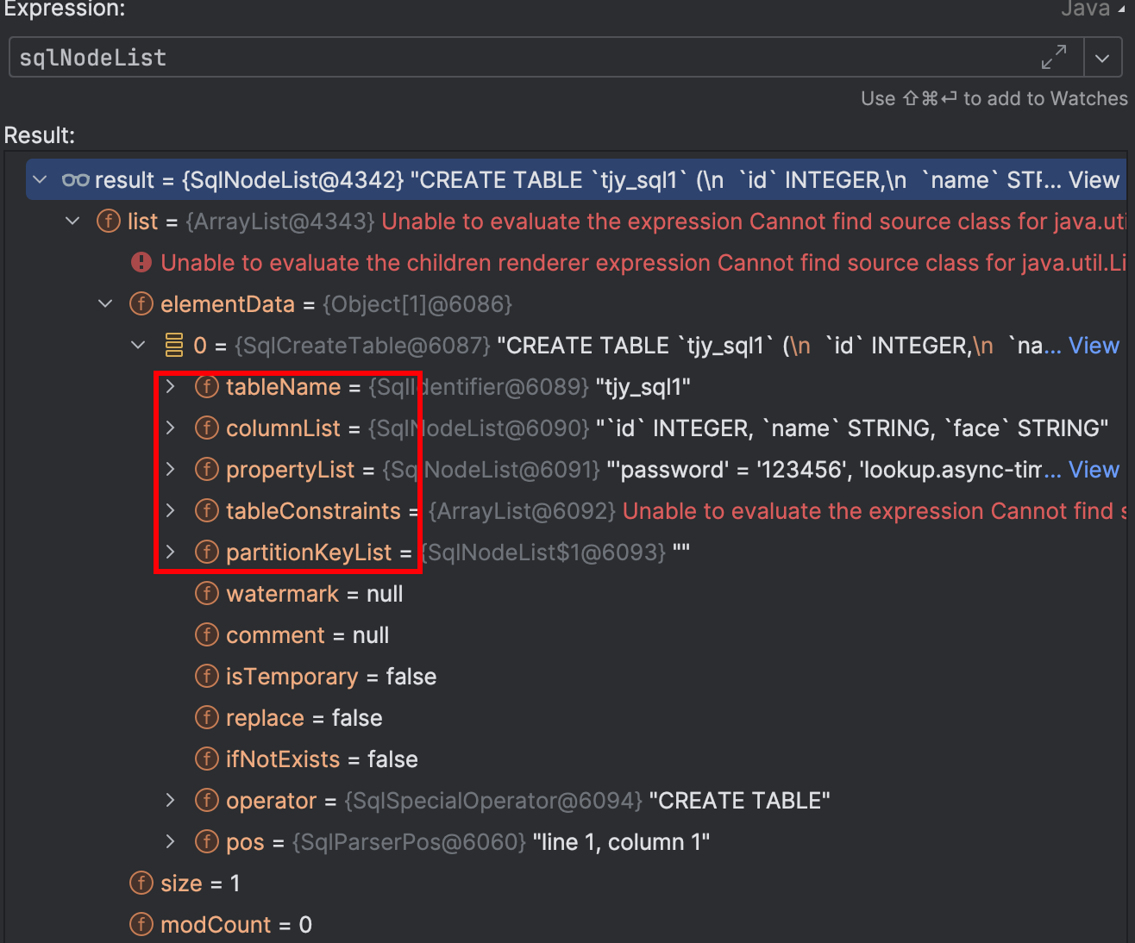Expand the columnList field
The image size is (1135, 943).
171,428
